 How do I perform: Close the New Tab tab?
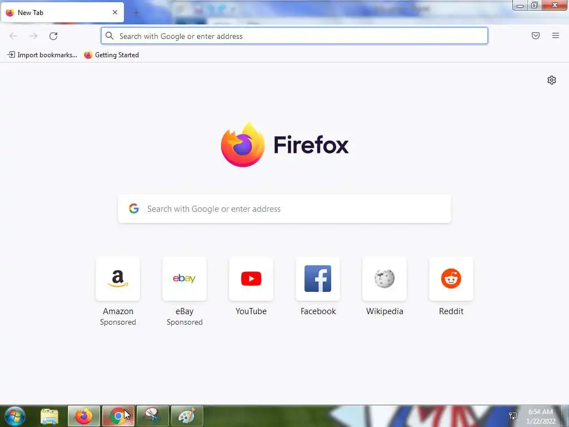point(115,12)
